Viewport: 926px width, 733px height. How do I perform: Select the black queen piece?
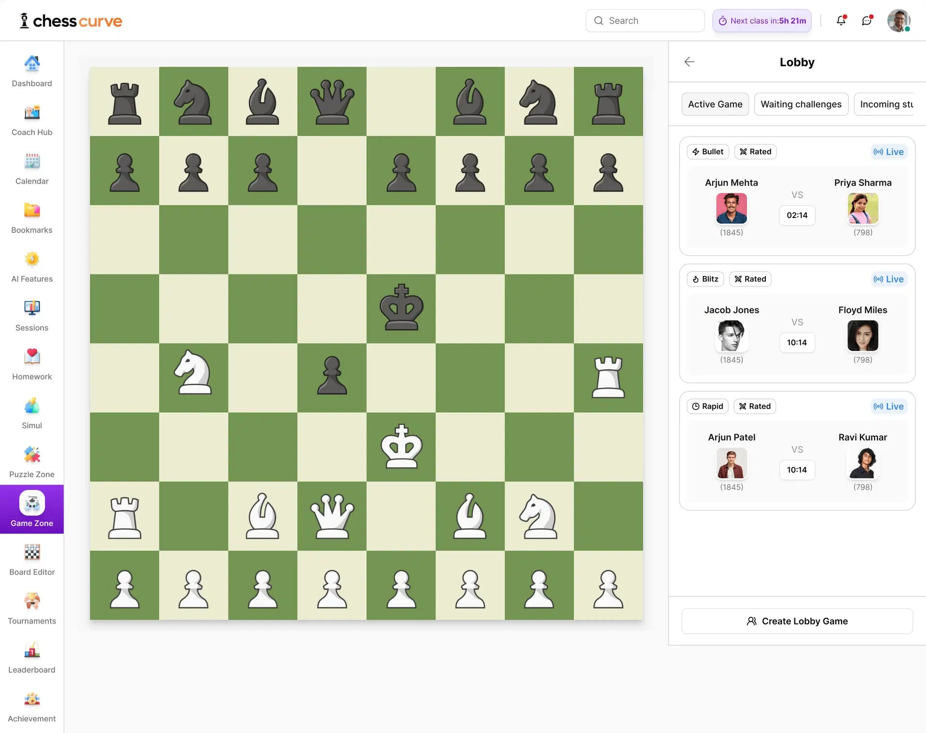pyautogui.click(x=332, y=101)
